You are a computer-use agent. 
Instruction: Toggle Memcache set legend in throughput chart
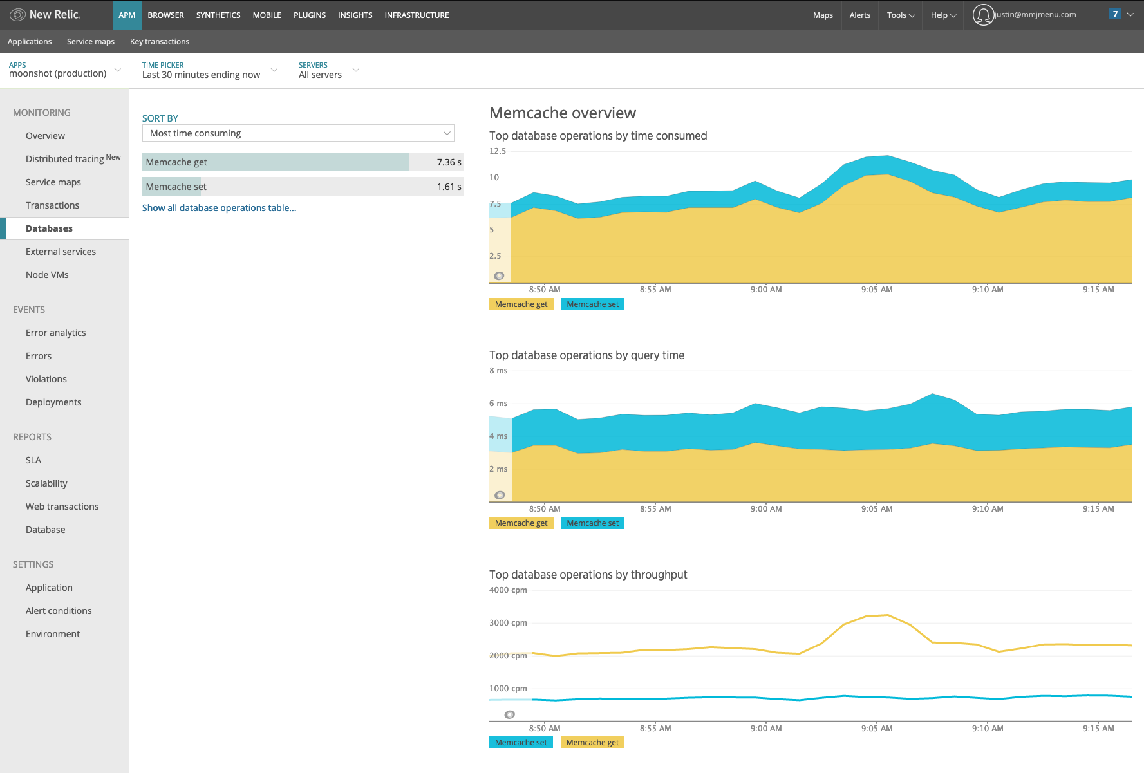(521, 743)
